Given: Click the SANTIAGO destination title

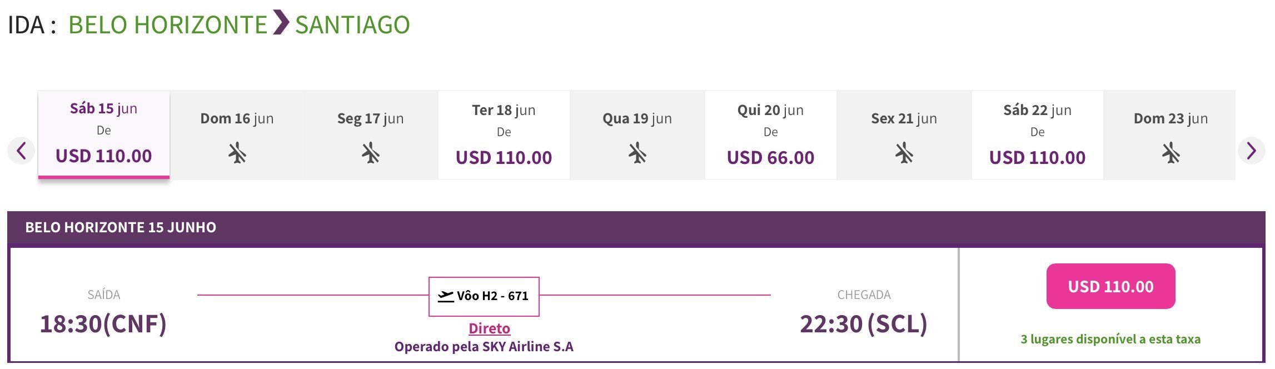Looking at the screenshot, I should coord(352,25).
